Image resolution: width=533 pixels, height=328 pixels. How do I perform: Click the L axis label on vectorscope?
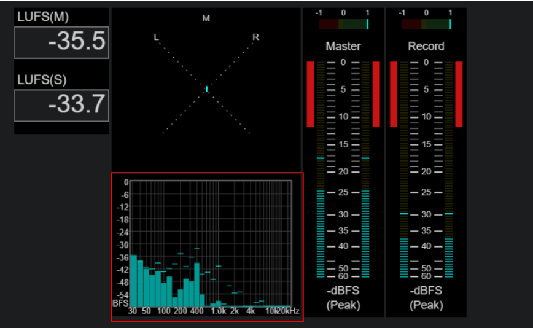pyautogui.click(x=156, y=37)
